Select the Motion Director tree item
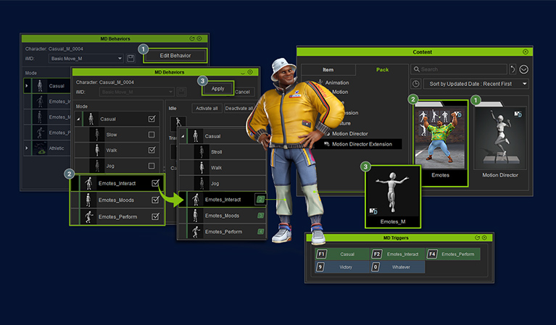The height and width of the screenshot is (325, 556). tap(349, 134)
